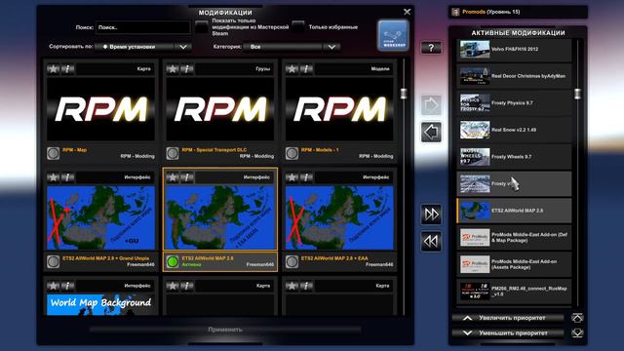This screenshot has width=624, height=351.
Task: Open the Сортировать по dropdown
Action: click(x=143, y=47)
